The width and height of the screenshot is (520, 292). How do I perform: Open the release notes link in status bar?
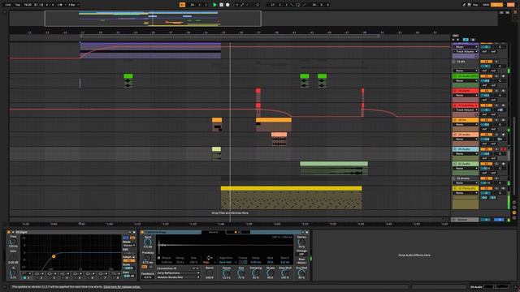122,286
